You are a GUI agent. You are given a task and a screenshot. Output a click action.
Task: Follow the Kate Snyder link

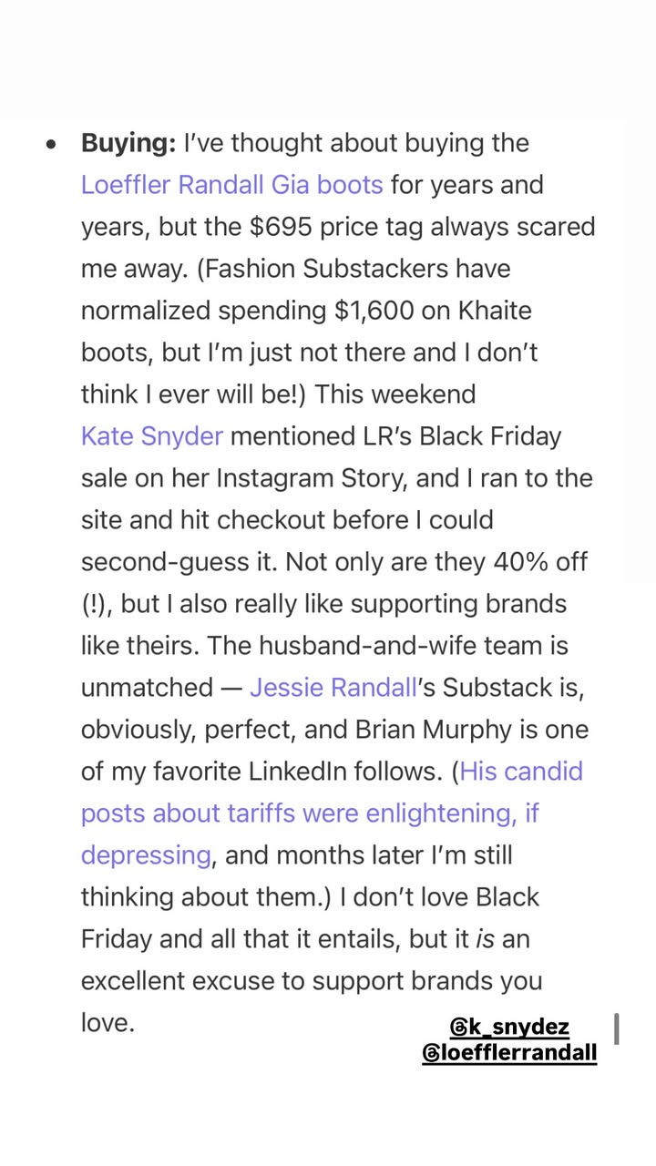[x=152, y=436]
